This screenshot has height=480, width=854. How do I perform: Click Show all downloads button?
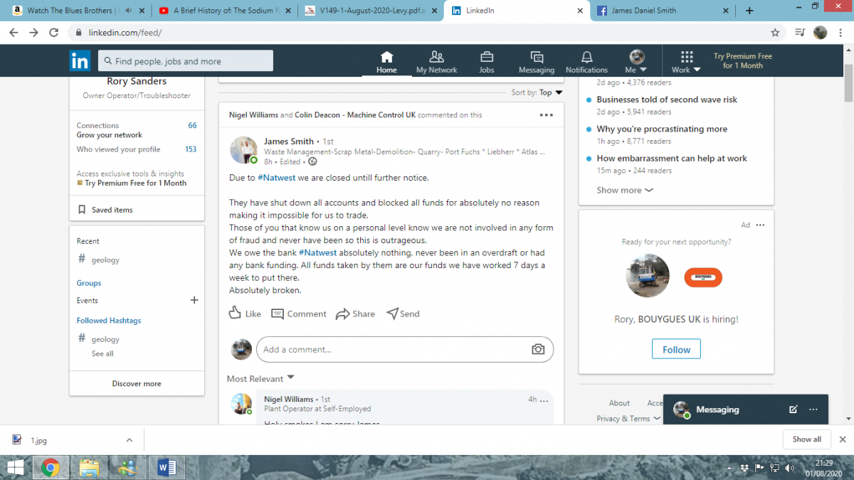click(x=806, y=439)
